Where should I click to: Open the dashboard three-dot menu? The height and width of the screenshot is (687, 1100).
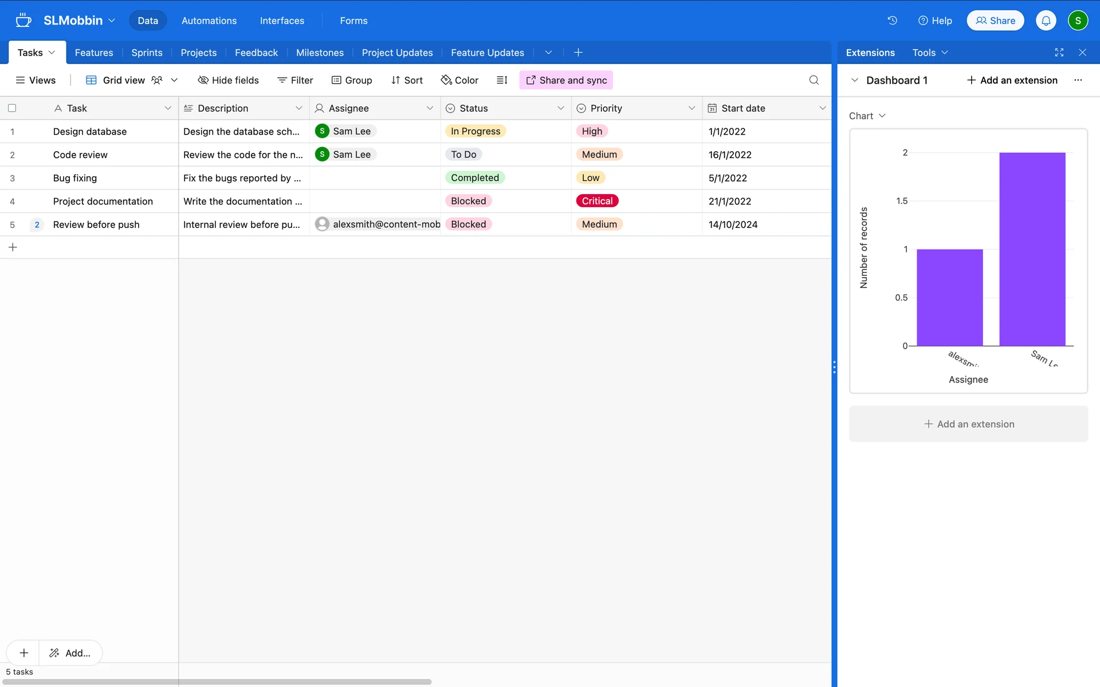coord(1078,80)
